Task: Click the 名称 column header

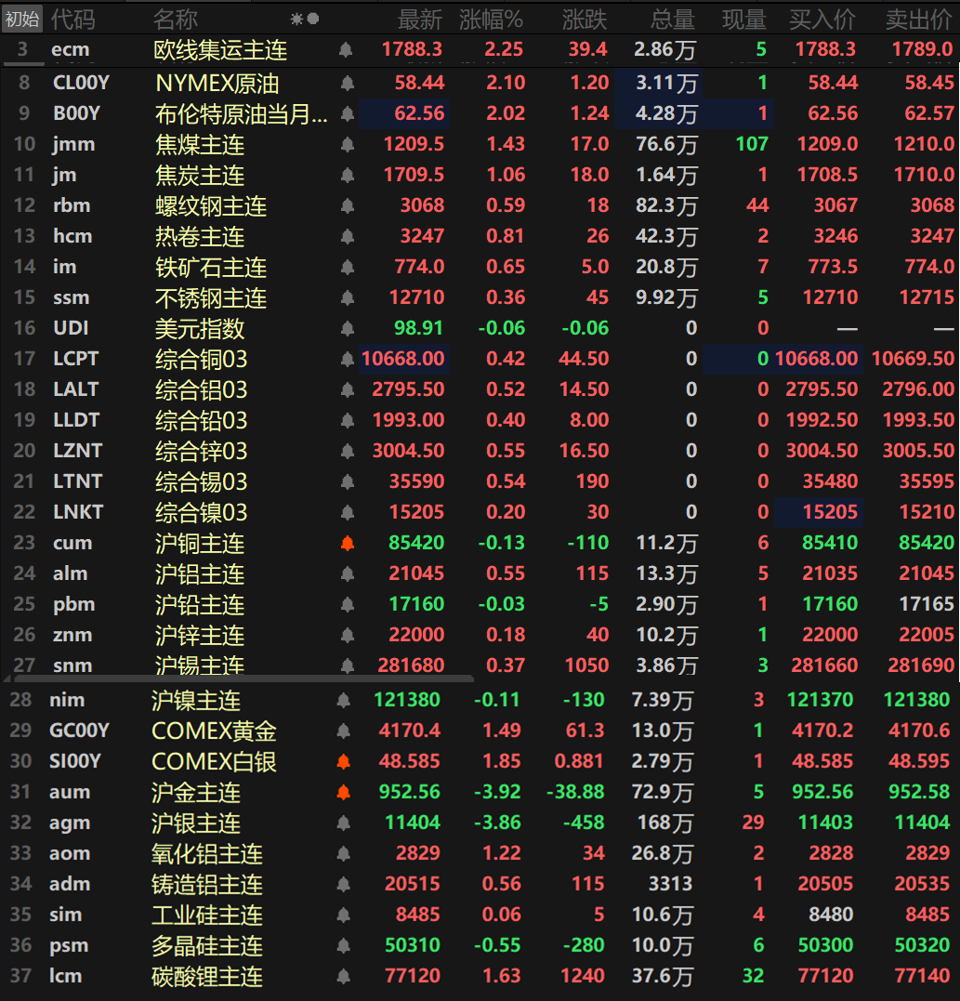Action: 176,19
